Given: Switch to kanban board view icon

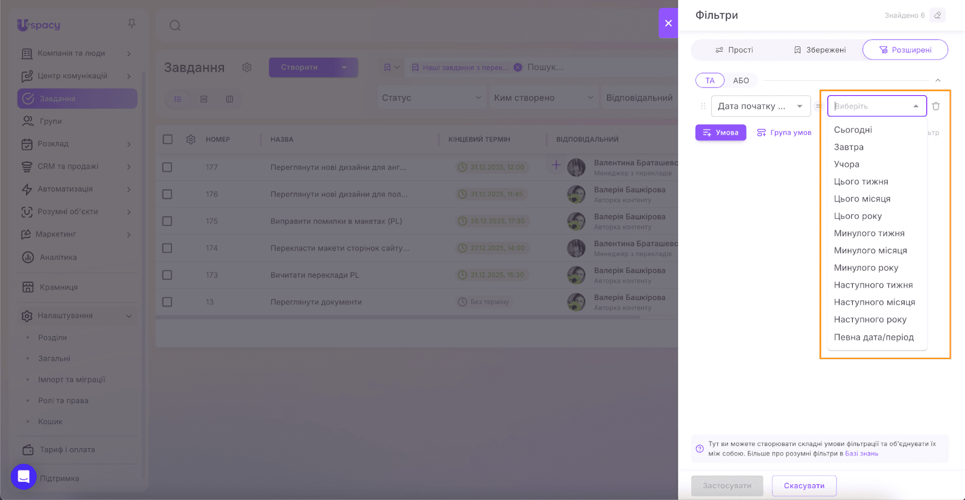Looking at the screenshot, I should point(230,99).
